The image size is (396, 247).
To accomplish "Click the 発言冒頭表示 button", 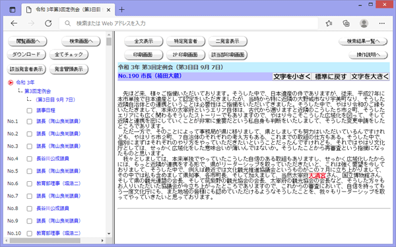I will click(x=69, y=69).
